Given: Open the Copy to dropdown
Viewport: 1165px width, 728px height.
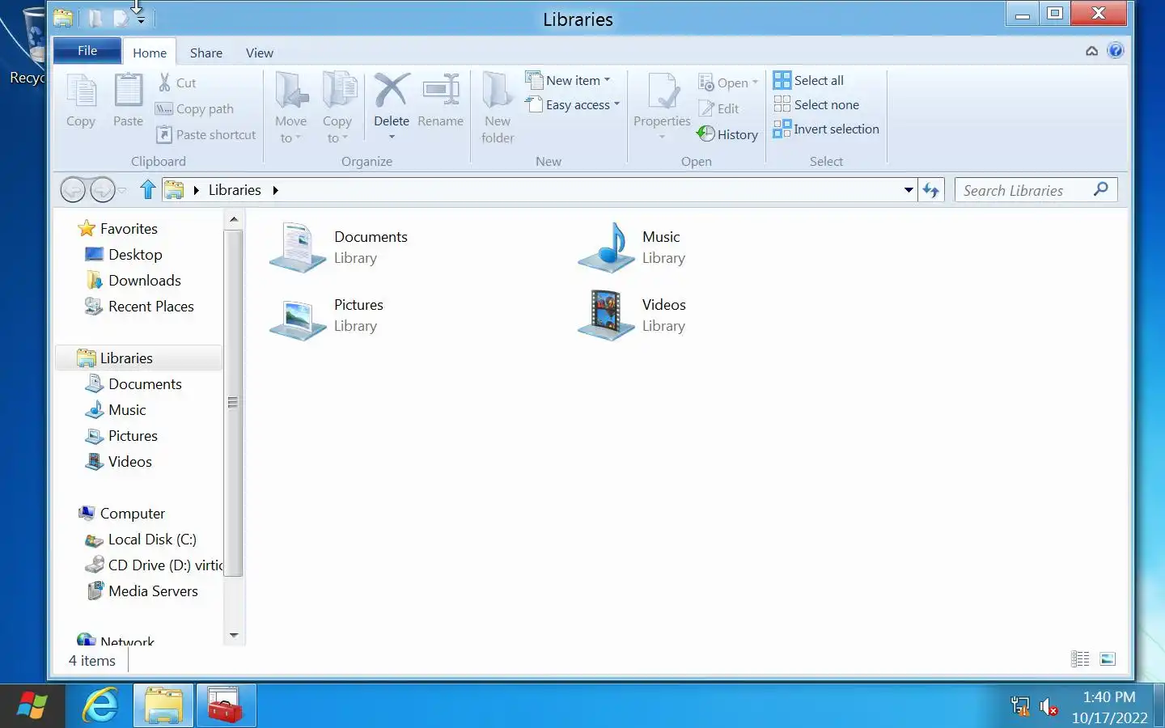Looking at the screenshot, I should coord(337,108).
